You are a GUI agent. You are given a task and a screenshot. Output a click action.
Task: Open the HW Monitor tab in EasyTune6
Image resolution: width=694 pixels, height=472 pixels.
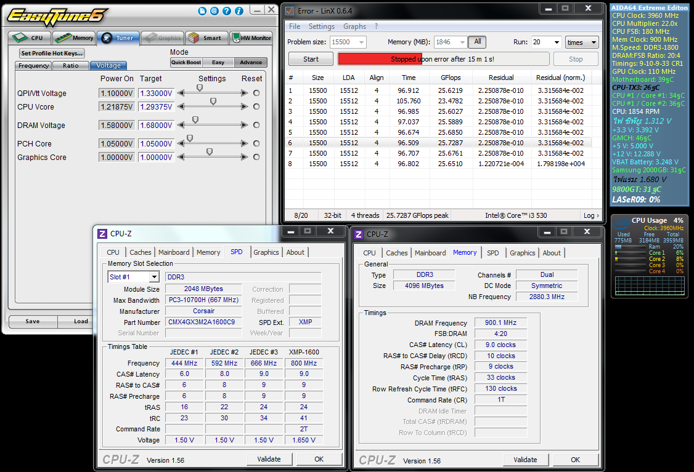click(x=251, y=38)
